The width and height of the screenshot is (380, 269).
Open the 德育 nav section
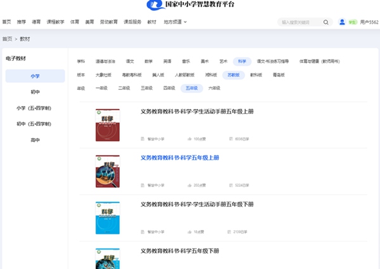36,22
